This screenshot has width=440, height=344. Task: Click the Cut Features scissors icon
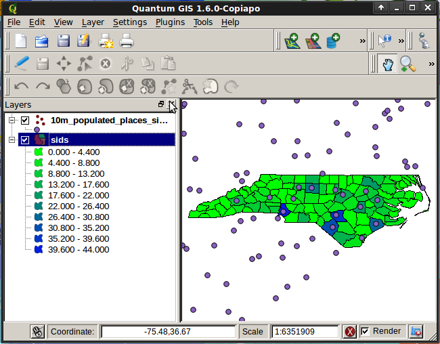127,63
